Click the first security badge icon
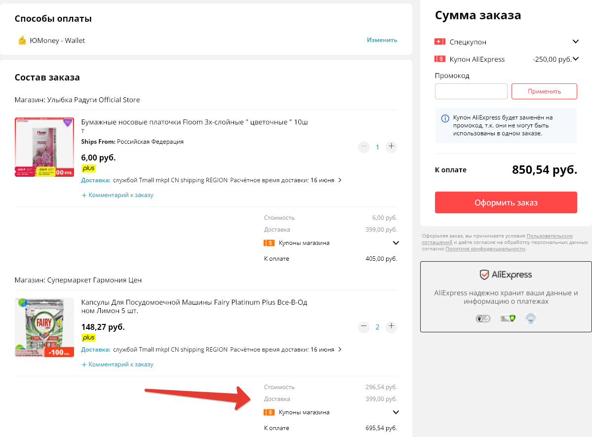This screenshot has height=437, width=592. (x=483, y=318)
